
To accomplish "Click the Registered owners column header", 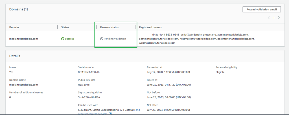I will point(150,27).
